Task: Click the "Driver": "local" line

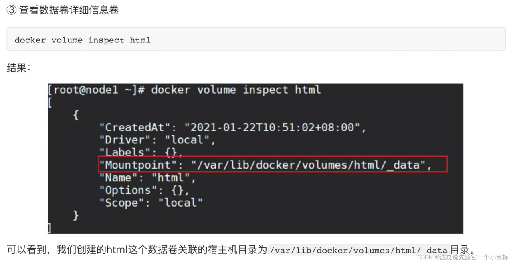Action: 158,140
